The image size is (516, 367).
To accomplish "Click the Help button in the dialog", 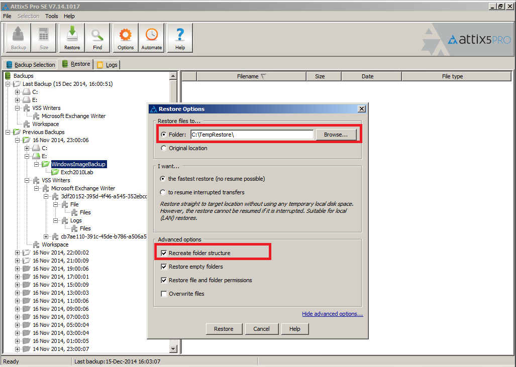I will point(295,329).
